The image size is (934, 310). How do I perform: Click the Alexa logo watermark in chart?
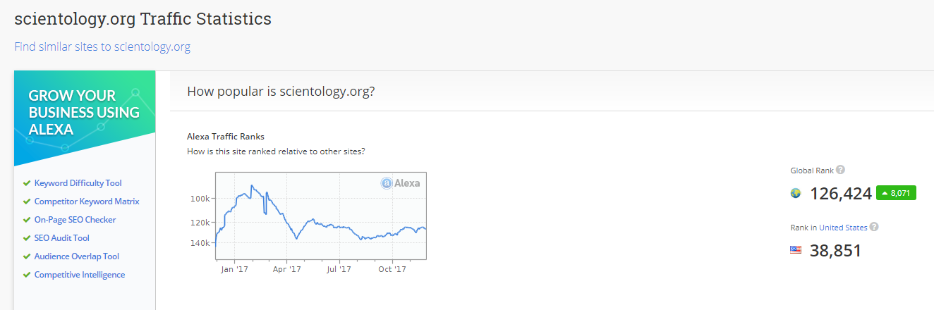point(401,183)
